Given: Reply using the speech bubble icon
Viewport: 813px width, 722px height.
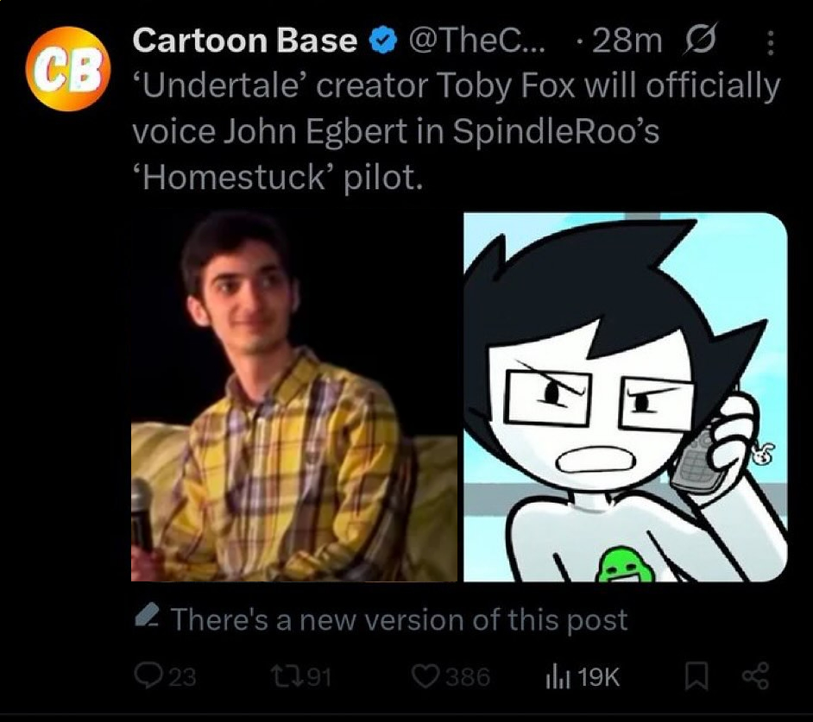Looking at the screenshot, I should pyautogui.click(x=148, y=676).
